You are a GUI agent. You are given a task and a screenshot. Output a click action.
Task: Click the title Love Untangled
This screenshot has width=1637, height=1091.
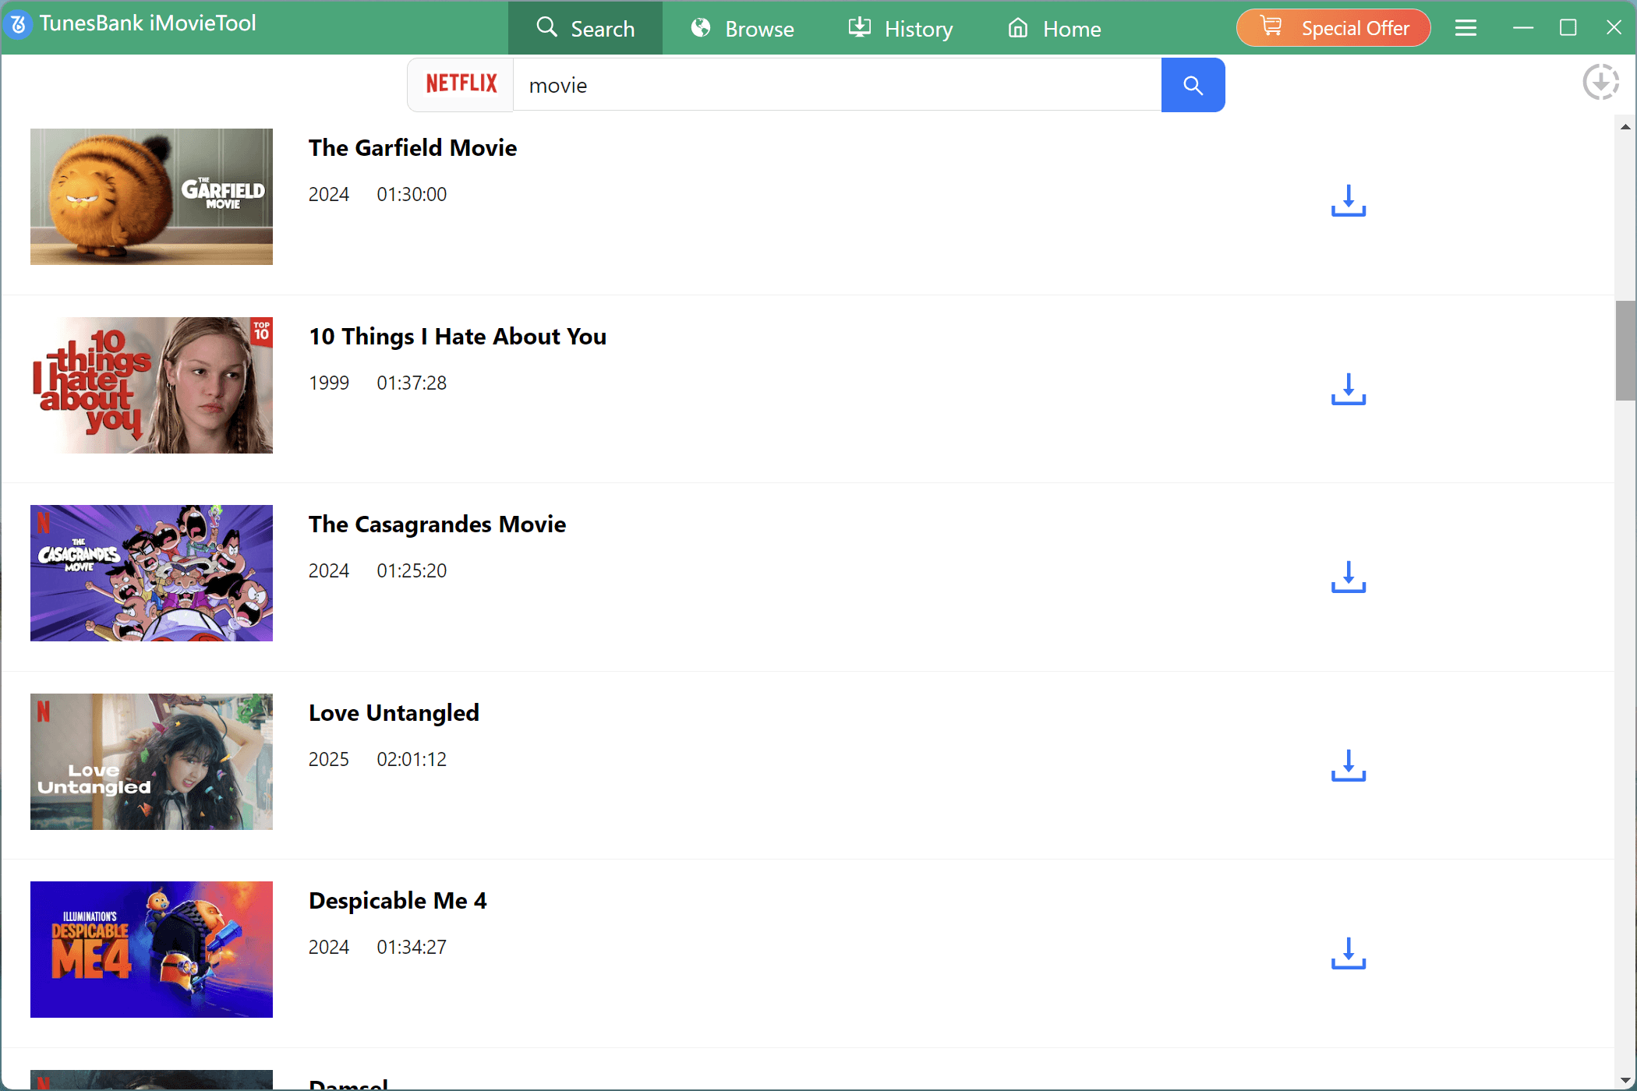394,712
